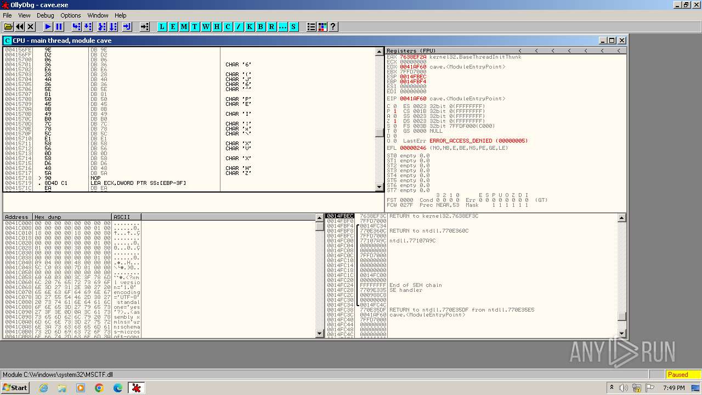
Task: Open a file with the folder icon
Action: tap(8, 26)
